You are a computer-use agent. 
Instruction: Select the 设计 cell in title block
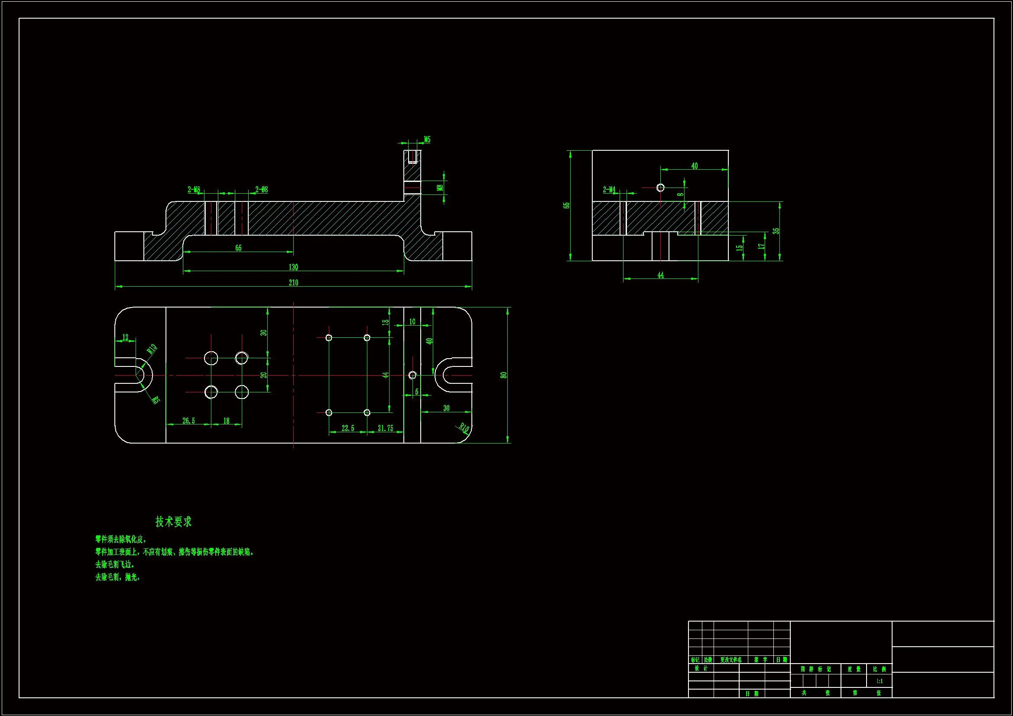701,668
